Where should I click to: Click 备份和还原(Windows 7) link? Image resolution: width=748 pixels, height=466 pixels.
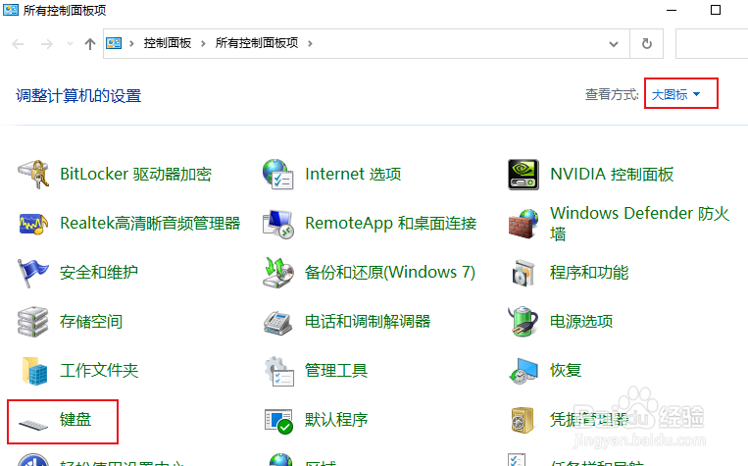click(390, 273)
